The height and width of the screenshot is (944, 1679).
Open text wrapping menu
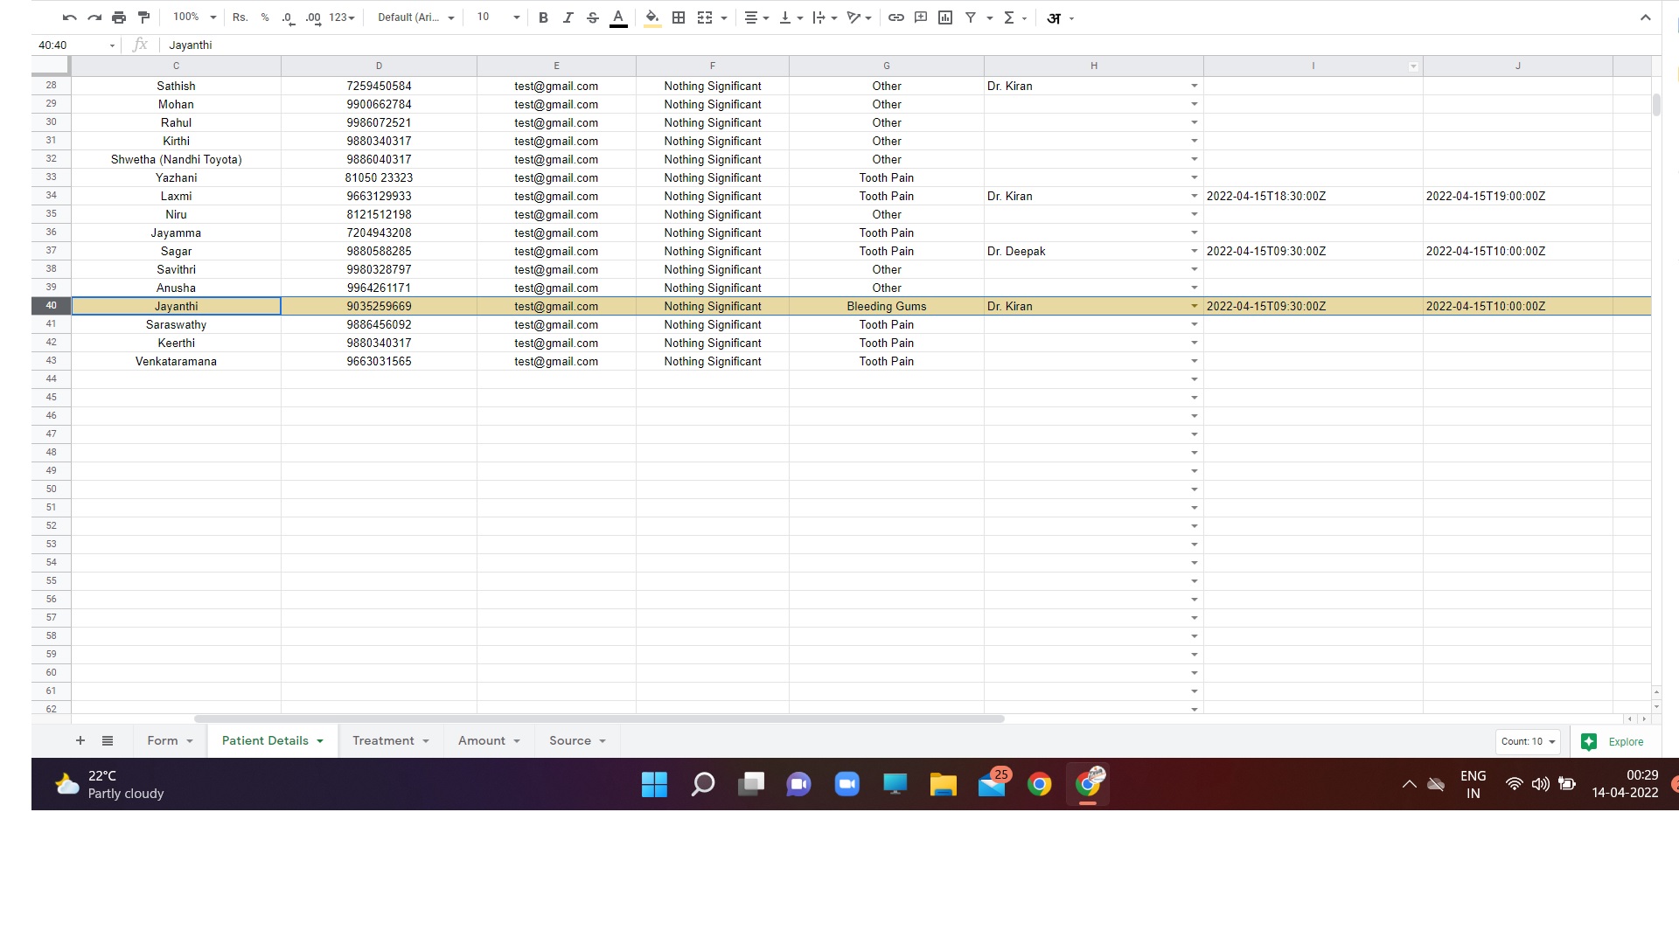coord(825,17)
